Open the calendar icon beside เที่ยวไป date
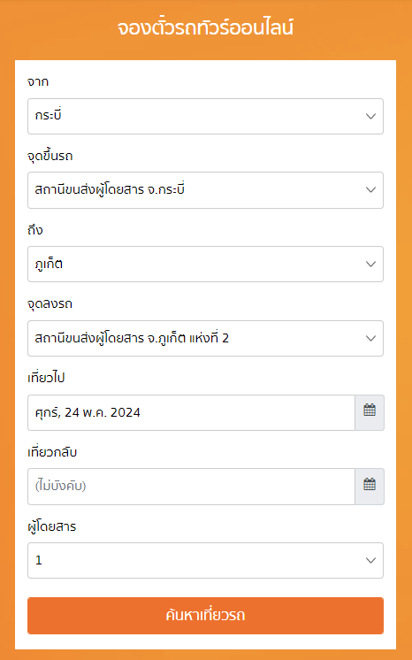412x660 pixels. click(370, 412)
